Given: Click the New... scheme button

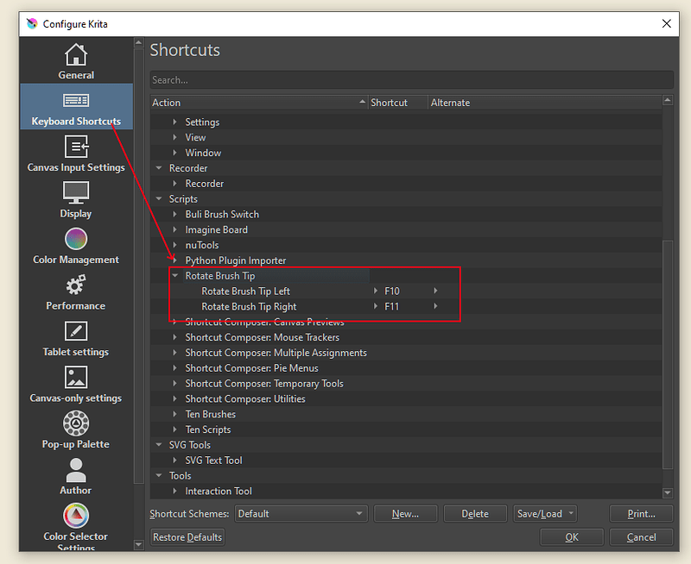Looking at the screenshot, I should [405, 514].
